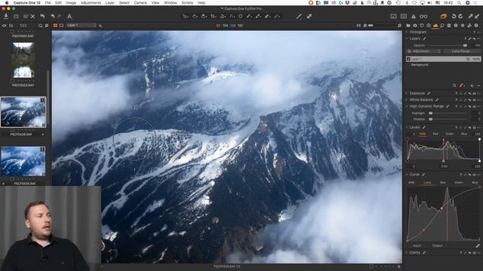
Task: Switch to multi-view grid viewer mode
Action: 55,26
